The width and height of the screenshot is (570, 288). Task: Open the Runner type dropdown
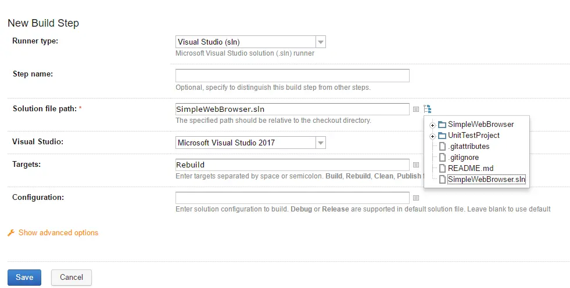click(x=250, y=42)
